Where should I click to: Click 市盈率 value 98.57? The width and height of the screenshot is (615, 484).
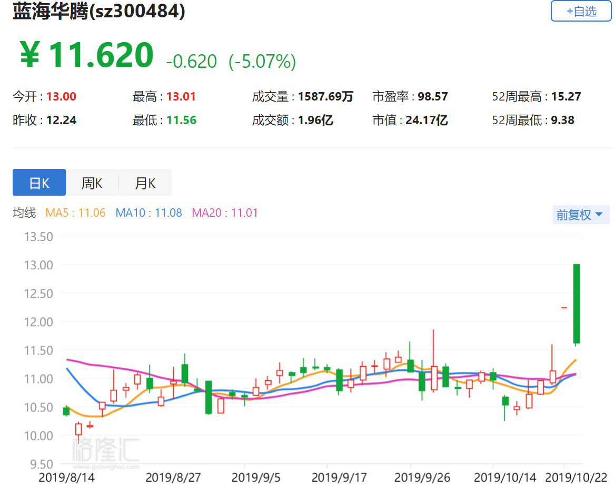[x=433, y=96]
